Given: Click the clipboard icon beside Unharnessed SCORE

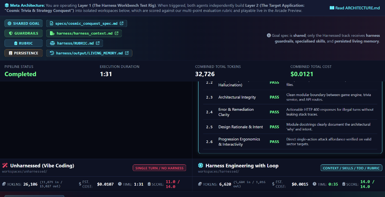Looking at the screenshot, I should (x=149, y=184).
